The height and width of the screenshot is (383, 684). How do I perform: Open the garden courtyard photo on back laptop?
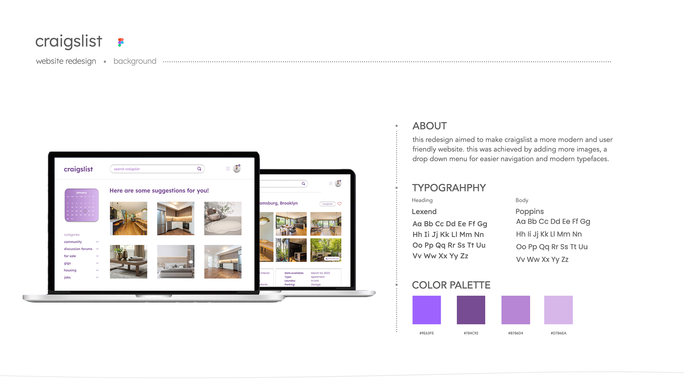(326, 250)
